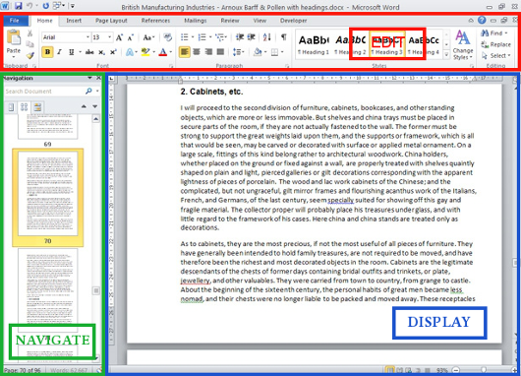Toggle Italic formatting

60,52
